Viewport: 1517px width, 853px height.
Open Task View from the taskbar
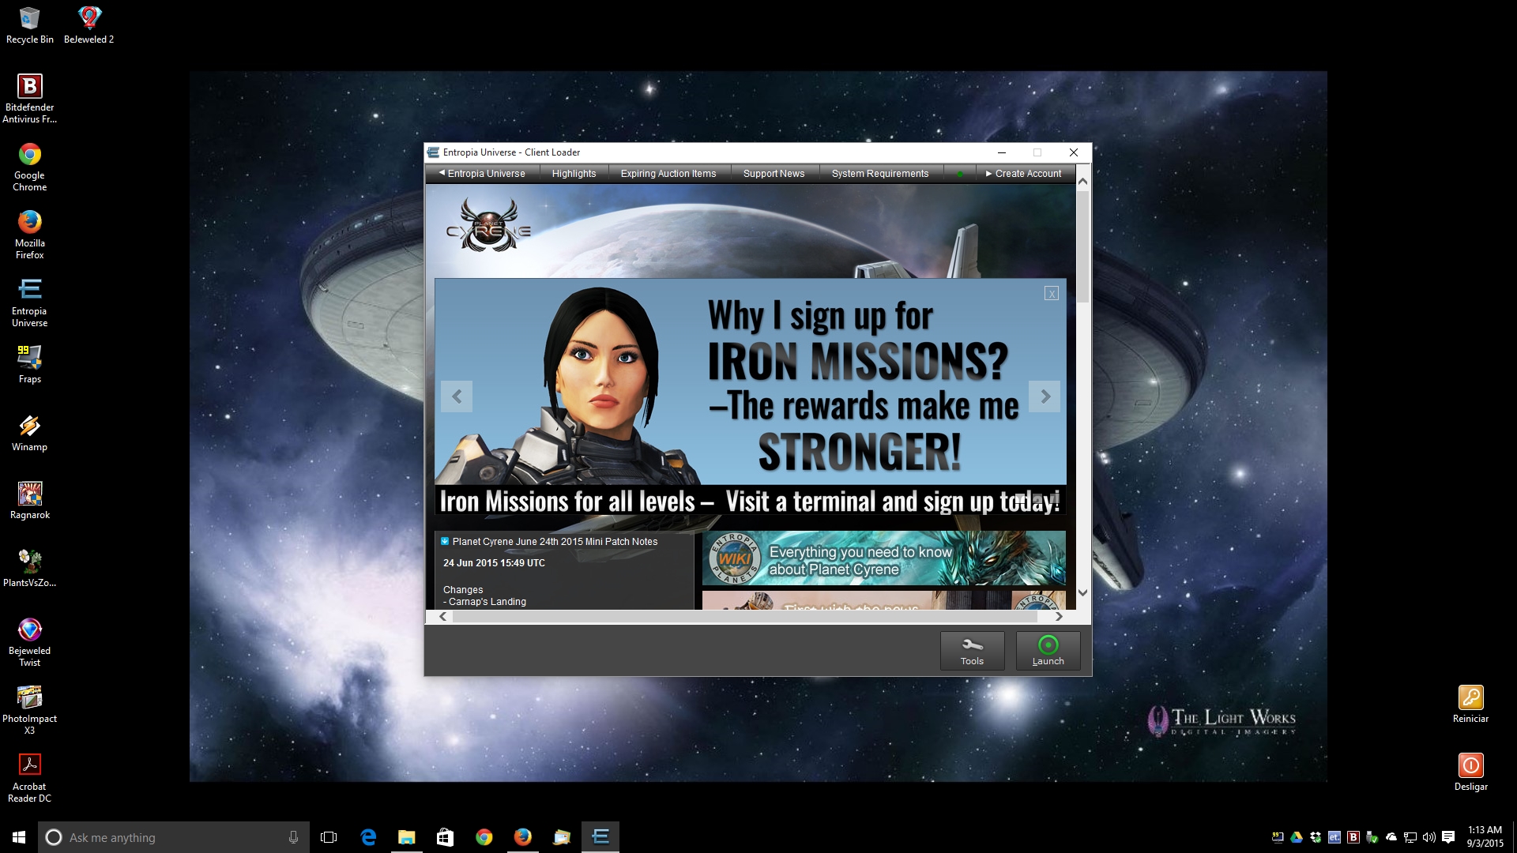click(x=329, y=837)
